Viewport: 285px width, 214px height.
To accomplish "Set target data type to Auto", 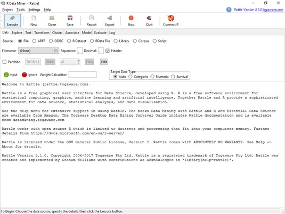I will pos(115,77).
